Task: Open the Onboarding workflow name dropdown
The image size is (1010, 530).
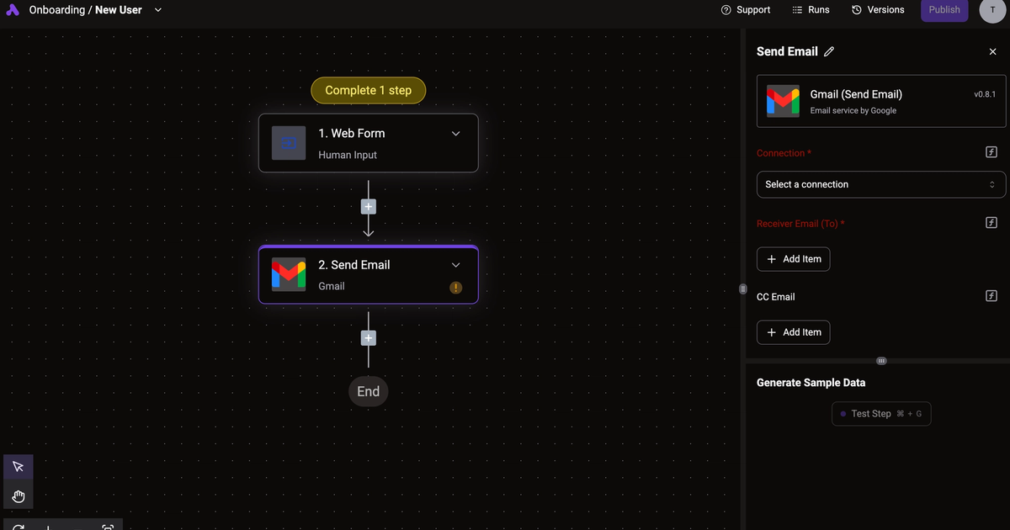Action: 157,10
